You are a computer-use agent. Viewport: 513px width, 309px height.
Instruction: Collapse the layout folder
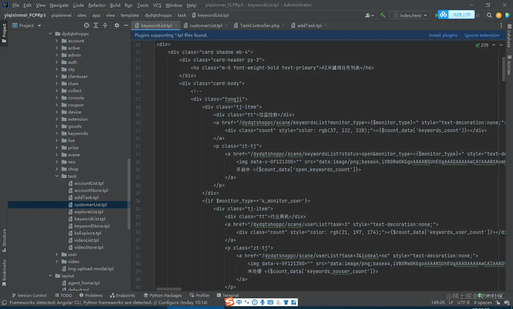[x=50, y=276]
